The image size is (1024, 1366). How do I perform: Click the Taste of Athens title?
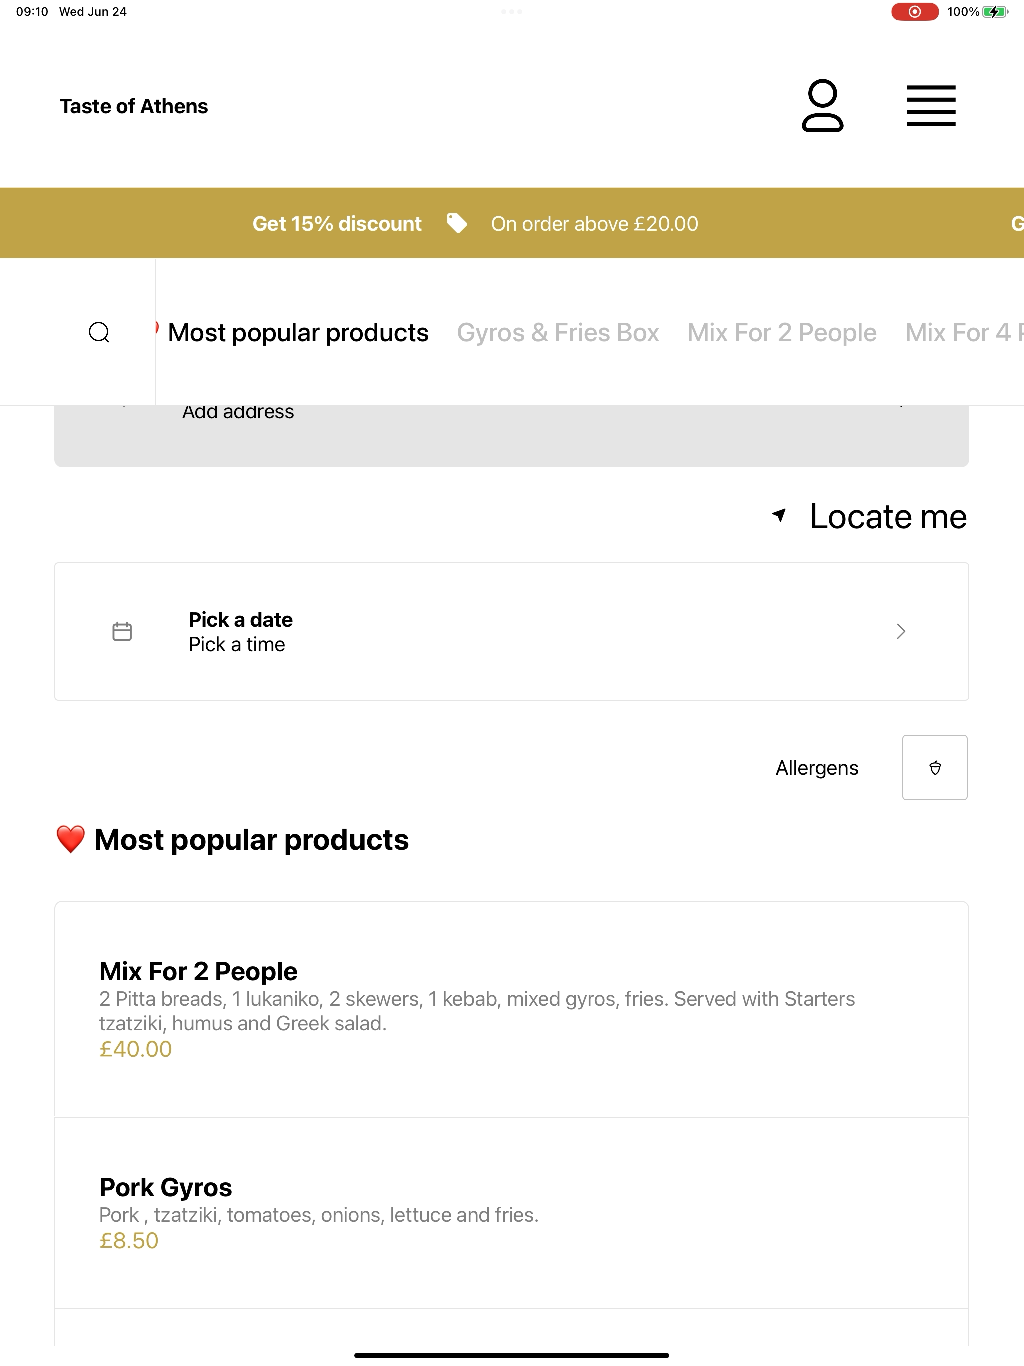coord(134,106)
